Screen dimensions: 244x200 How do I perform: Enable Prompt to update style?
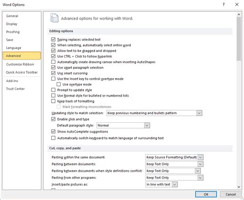click(x=54, y=90)
